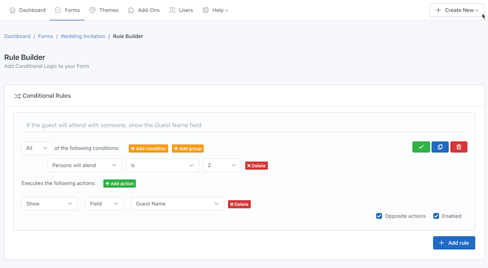
Task: Click the blue duplicate rule icon
Action: click(x=440, y=147)
